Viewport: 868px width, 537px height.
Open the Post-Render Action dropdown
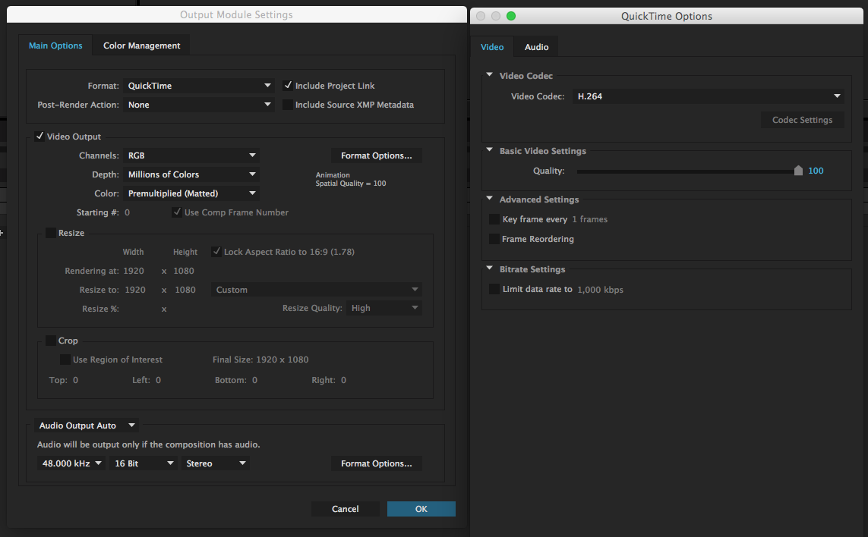[x=199, y=105]
